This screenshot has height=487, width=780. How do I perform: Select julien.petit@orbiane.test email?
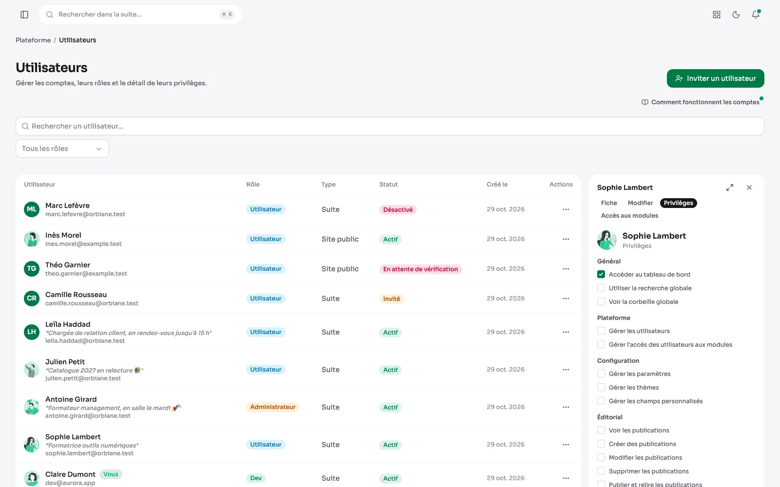tap(83, 378)
